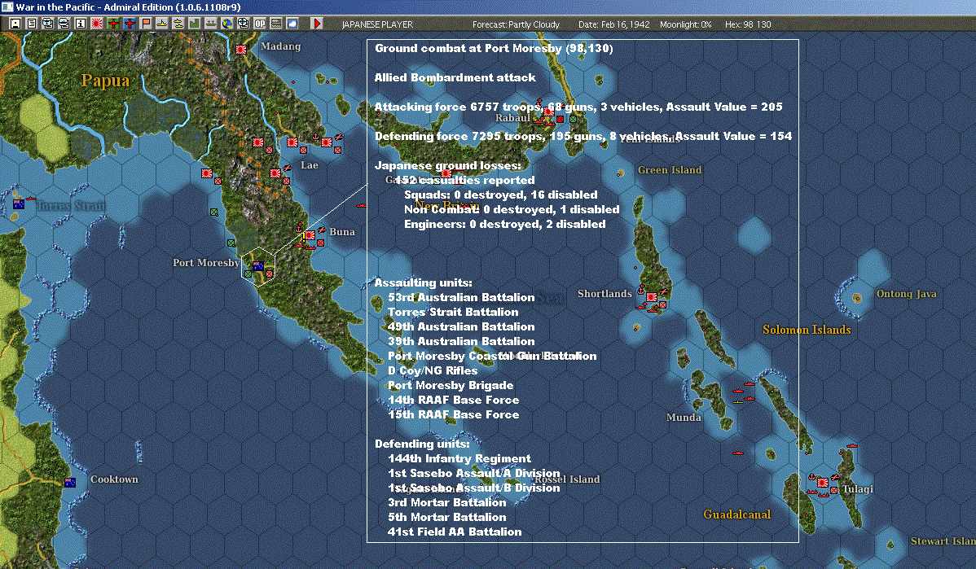Click the green landmass toolbar icon
The width and height of the screenshot is (976, 569).
click(194, 24)
